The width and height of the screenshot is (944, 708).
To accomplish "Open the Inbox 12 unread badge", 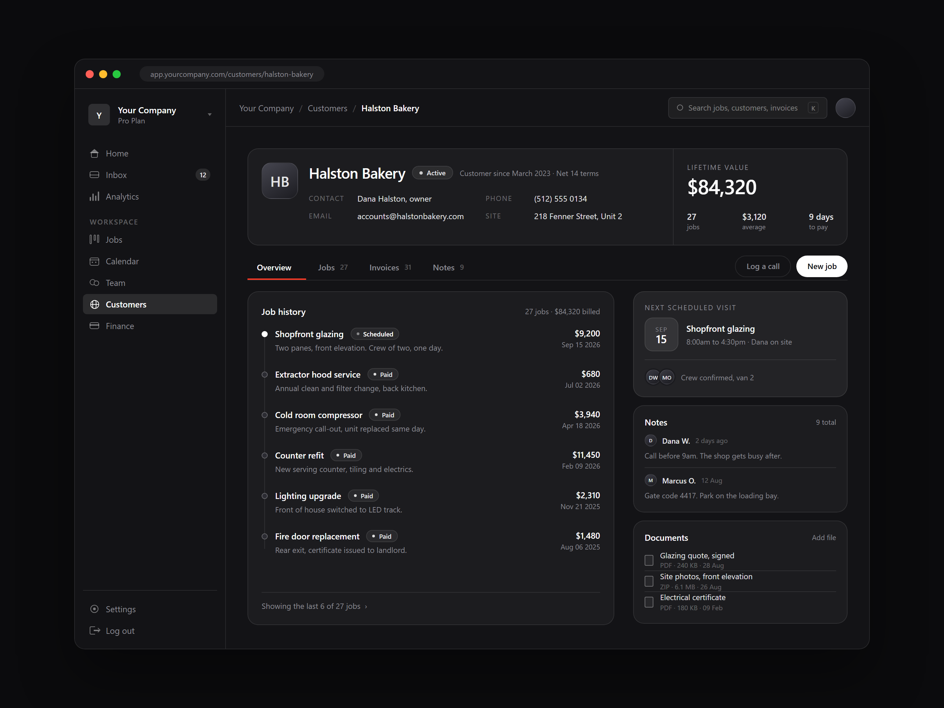I will (203, 175).
